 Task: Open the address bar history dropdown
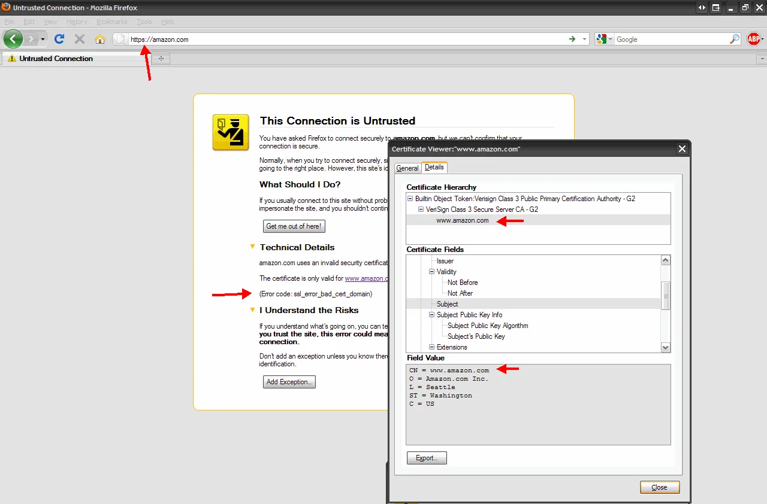(585, 40)
